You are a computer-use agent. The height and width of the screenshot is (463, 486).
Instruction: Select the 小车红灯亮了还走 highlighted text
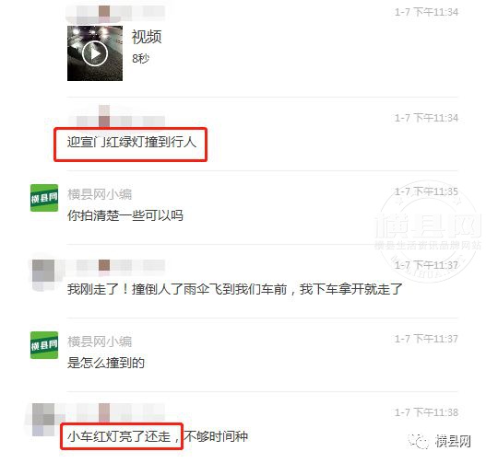(x=124, y=436)
